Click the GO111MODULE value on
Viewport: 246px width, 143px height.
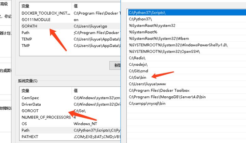pos(76,20)
